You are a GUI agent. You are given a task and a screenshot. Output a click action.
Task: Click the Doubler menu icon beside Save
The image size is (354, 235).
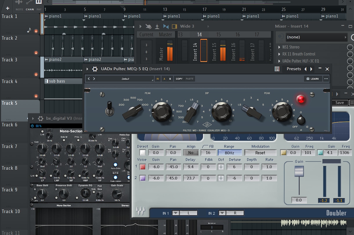(x=351, y=103)
